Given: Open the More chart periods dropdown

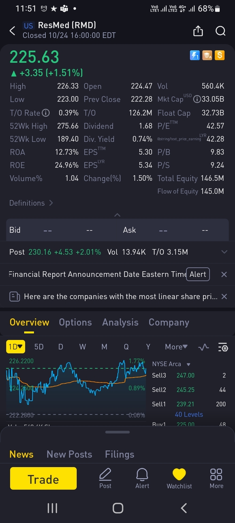Looking at the screenshot, I should 176,347.
